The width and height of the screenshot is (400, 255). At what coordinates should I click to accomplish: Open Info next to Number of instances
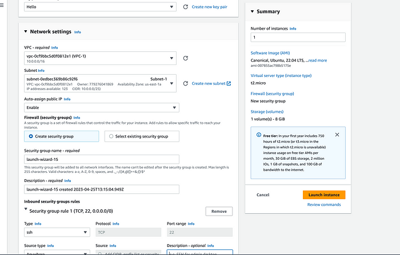pos(293,29)
